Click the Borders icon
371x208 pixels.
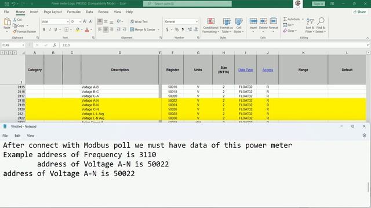[67, 29]
